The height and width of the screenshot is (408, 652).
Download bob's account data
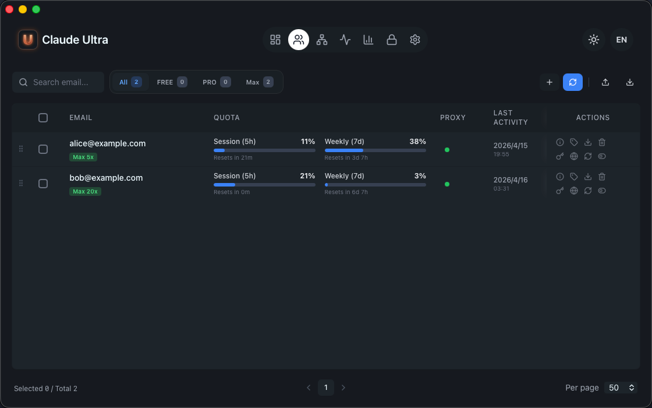pyautogui.click(x=587, y=177)
